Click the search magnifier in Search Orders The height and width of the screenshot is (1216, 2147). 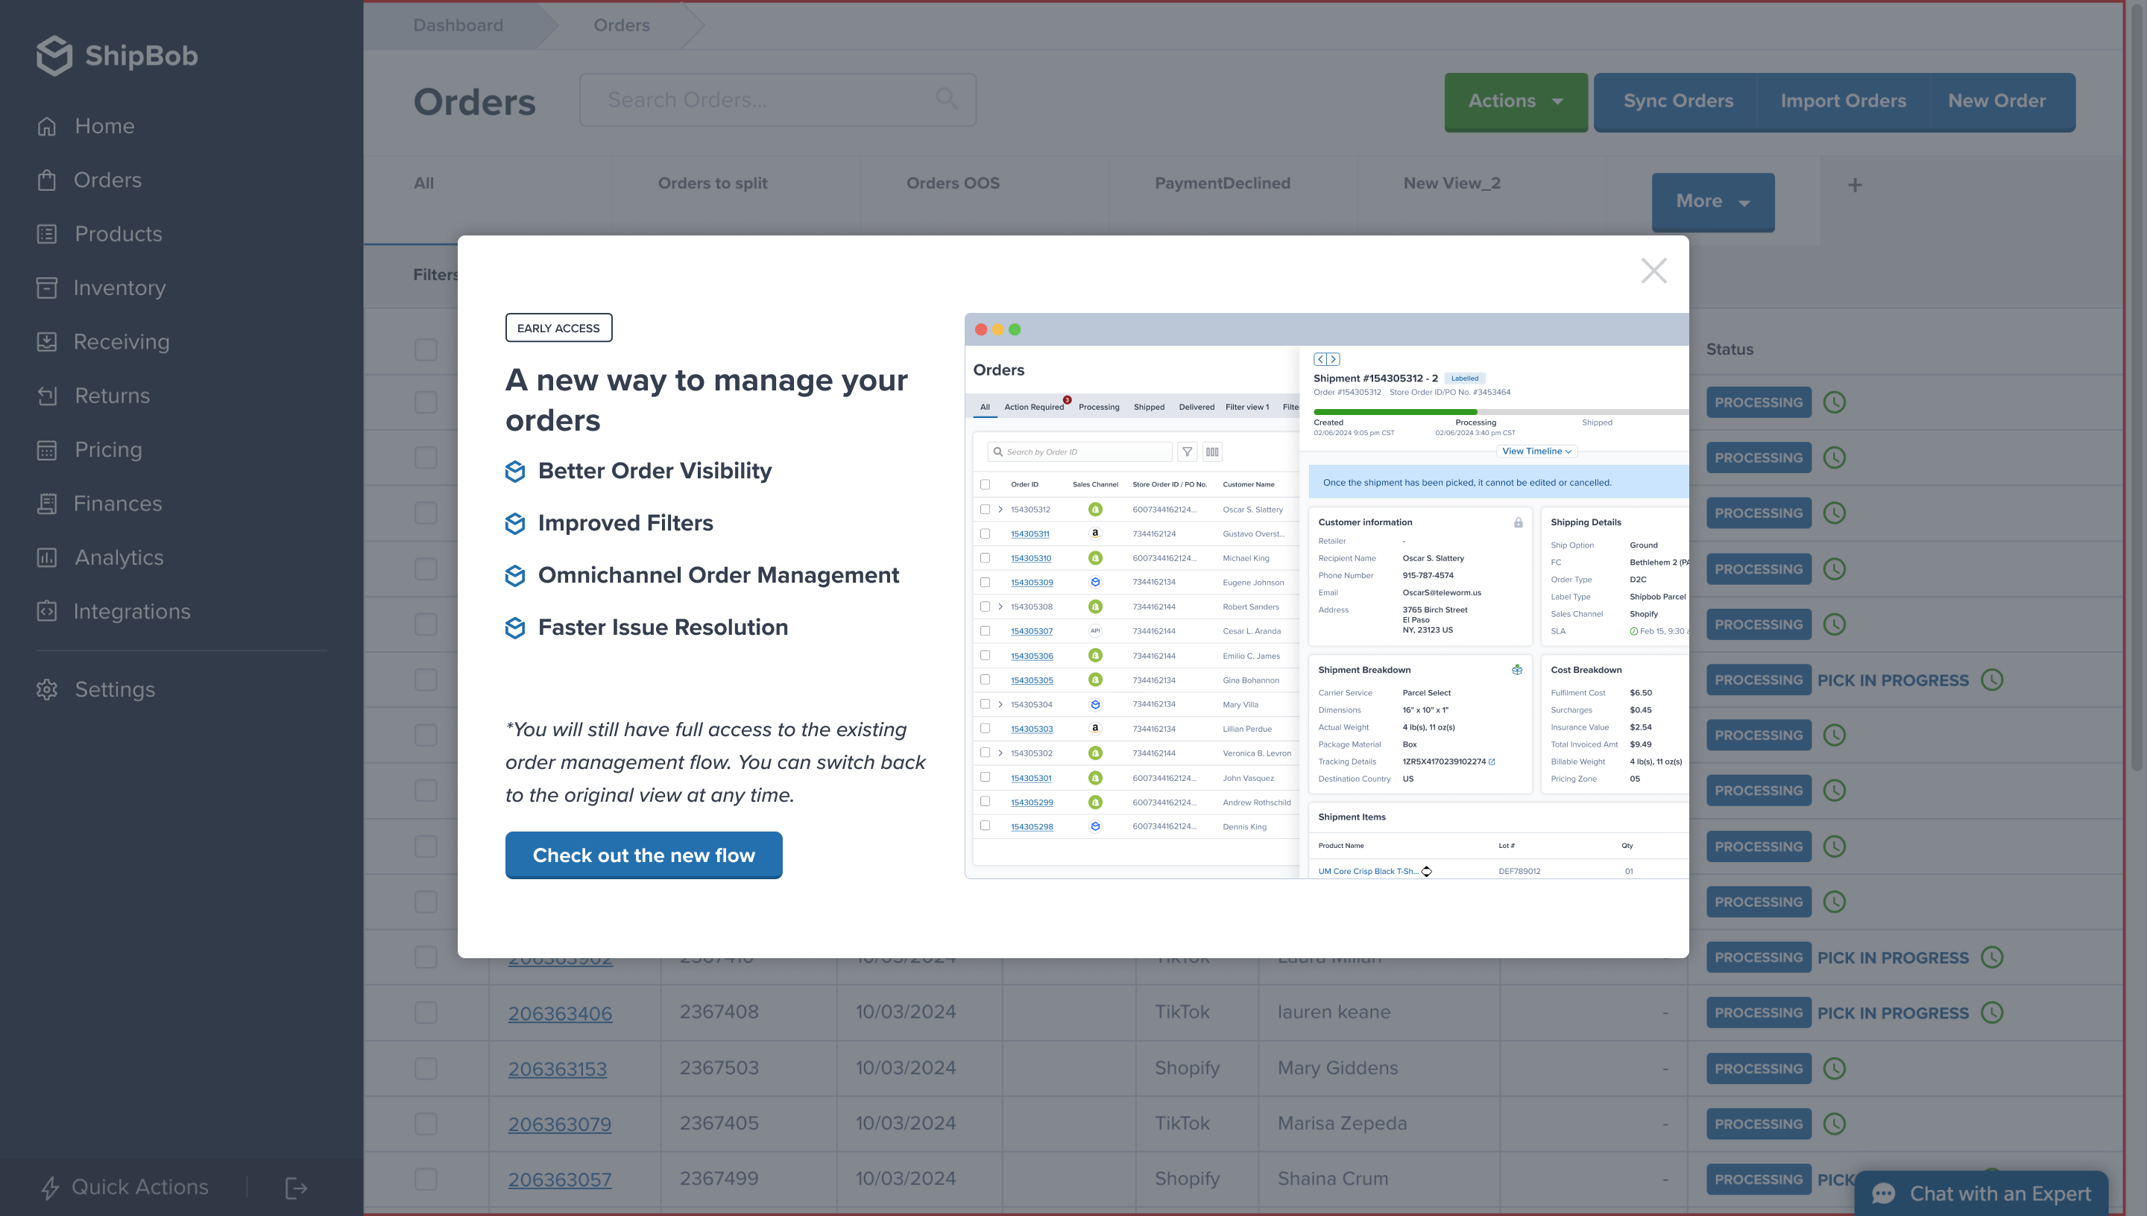point(947,98)
